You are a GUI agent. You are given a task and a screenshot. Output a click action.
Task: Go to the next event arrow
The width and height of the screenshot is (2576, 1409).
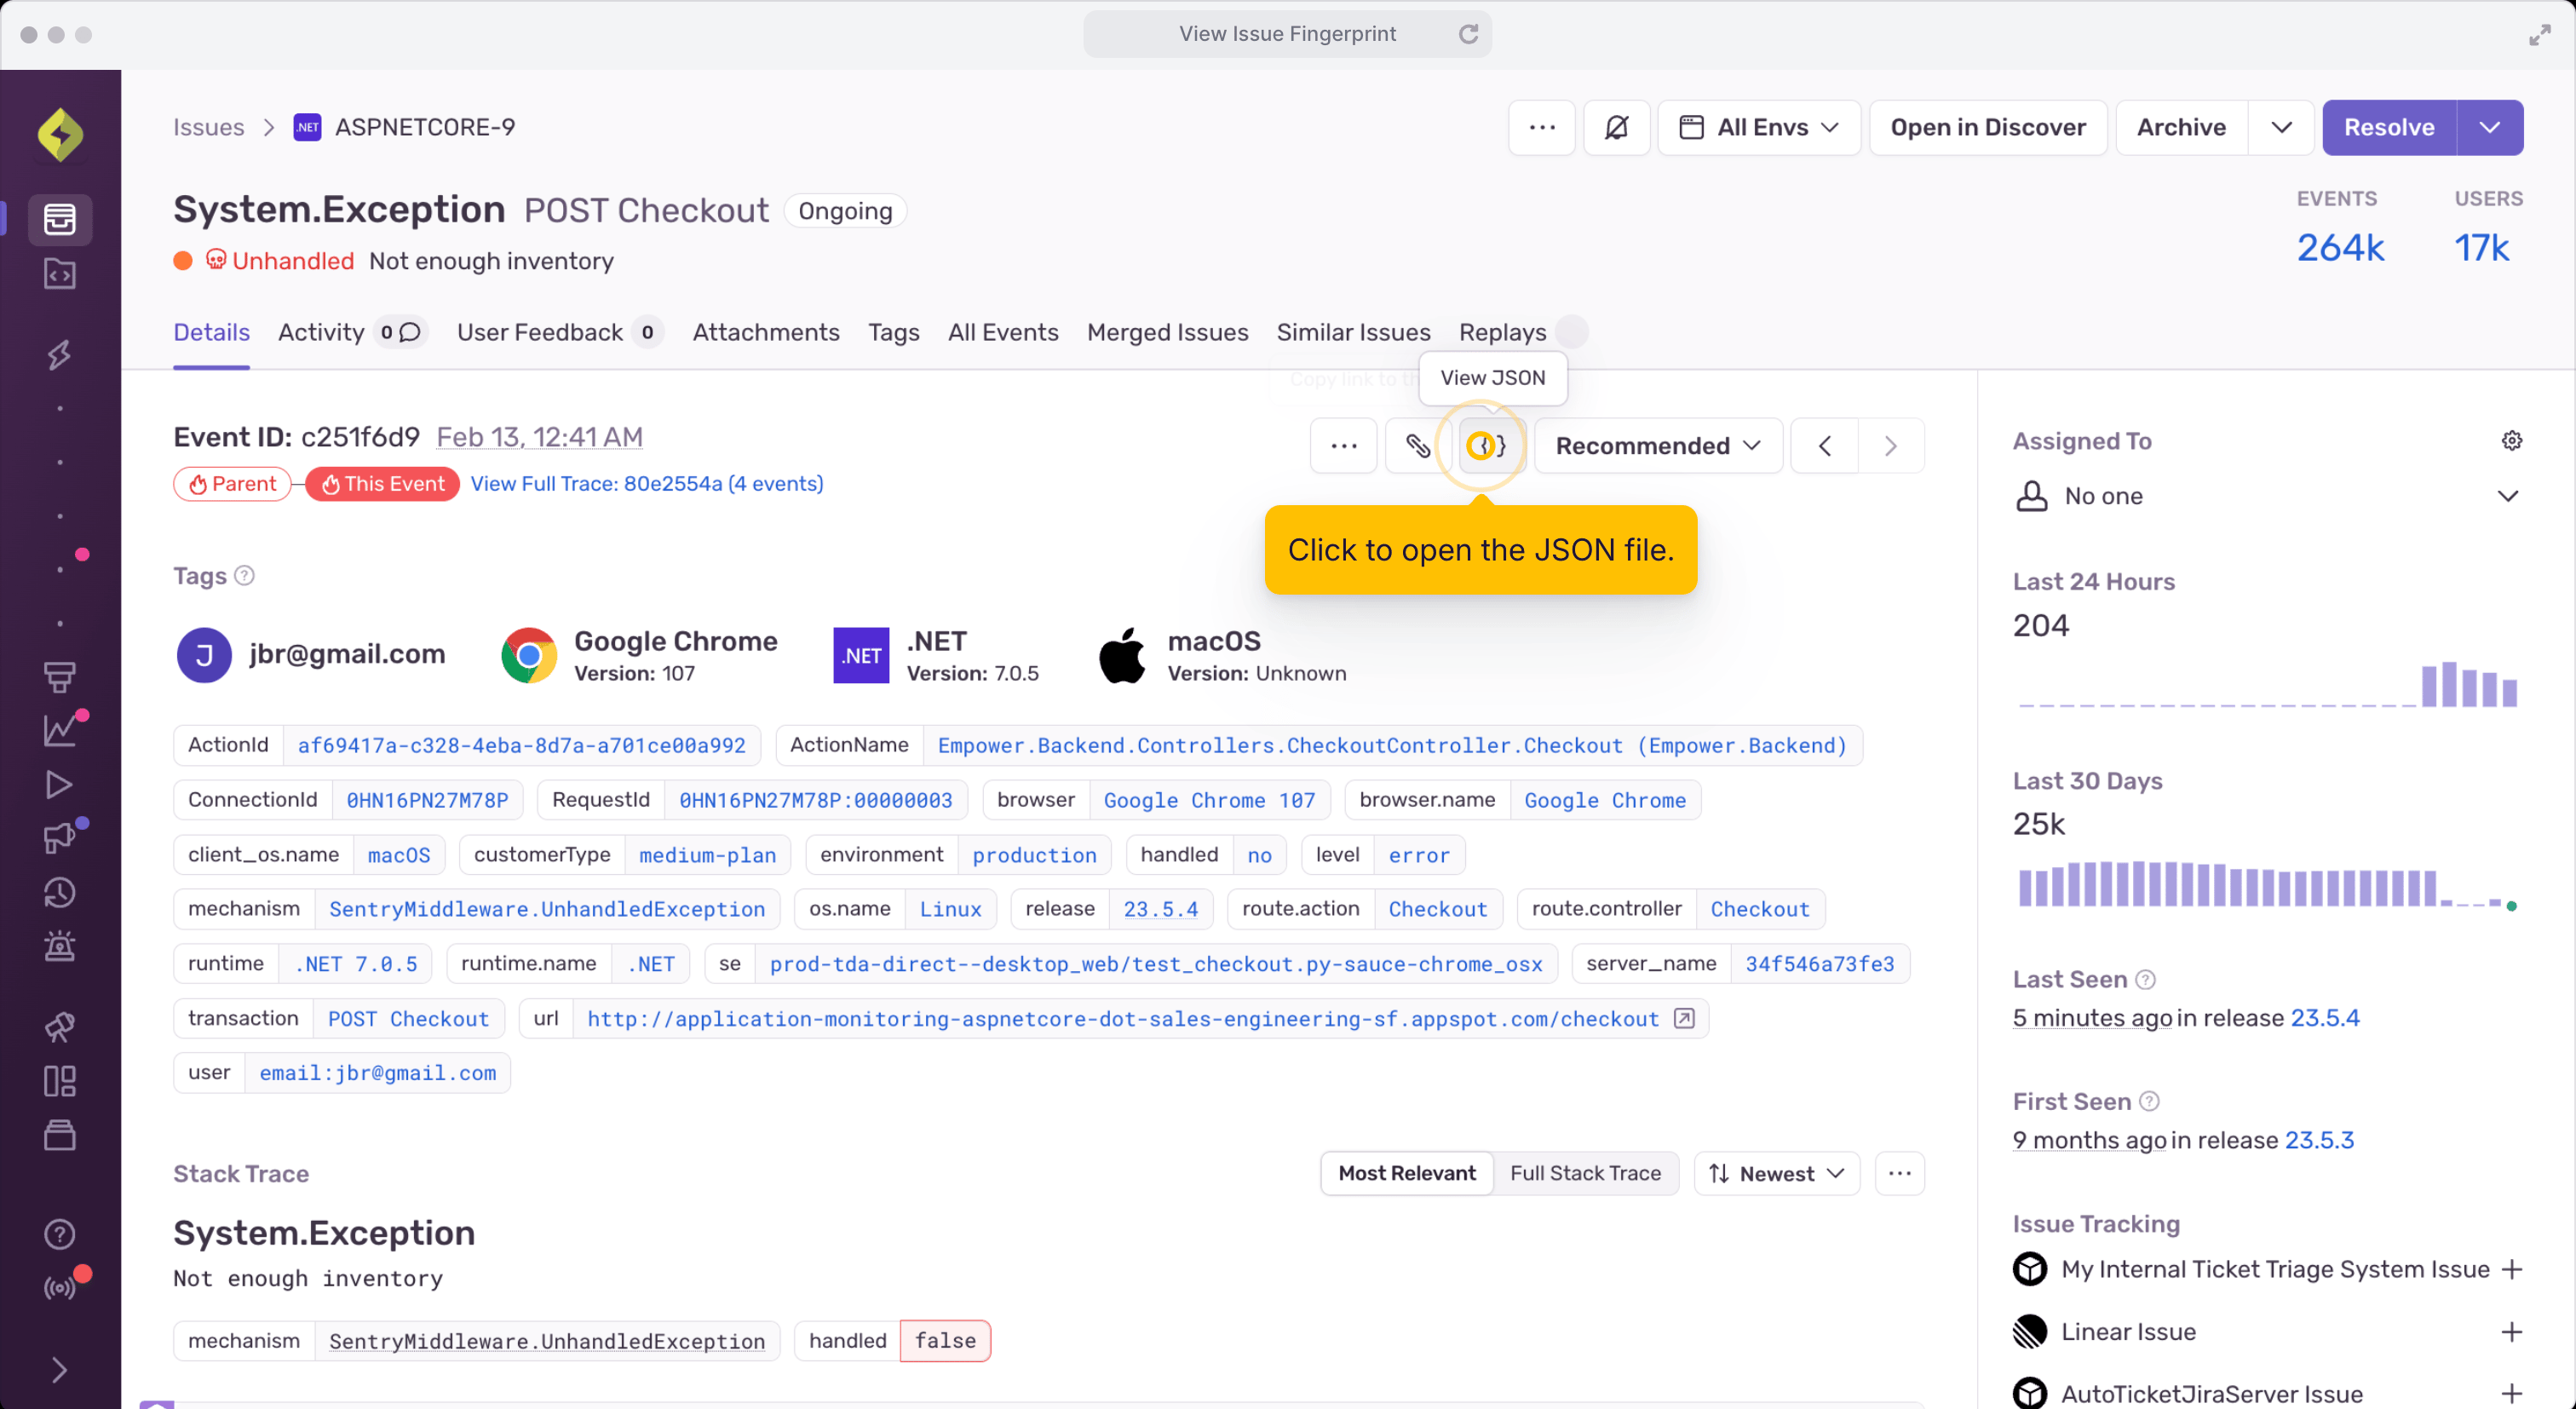tap(1891, 445)
